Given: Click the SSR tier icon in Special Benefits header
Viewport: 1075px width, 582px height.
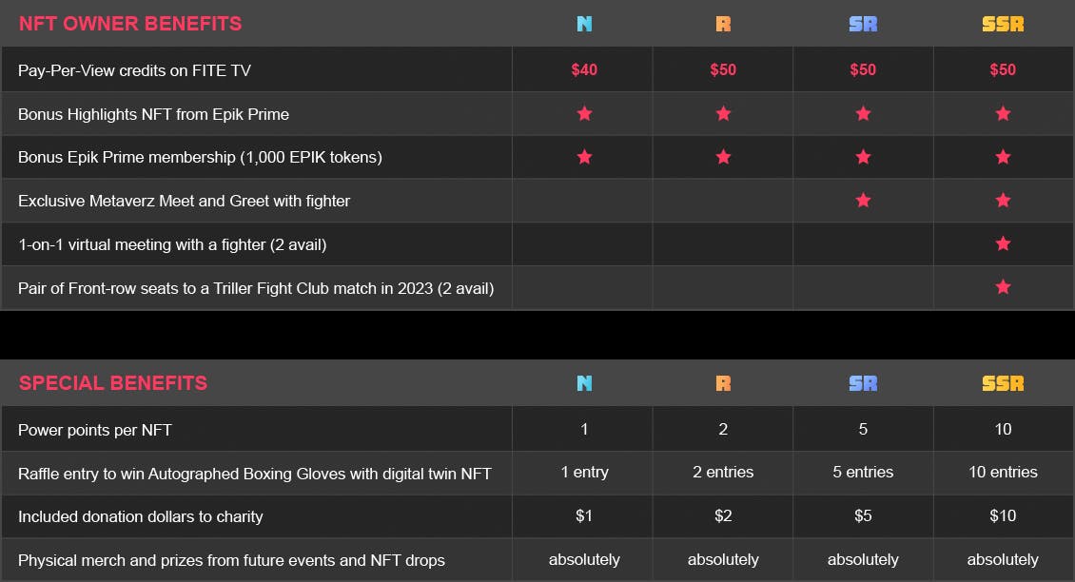Looking at the screenshot, I should pyautogui.click(x=1003, y=383).
